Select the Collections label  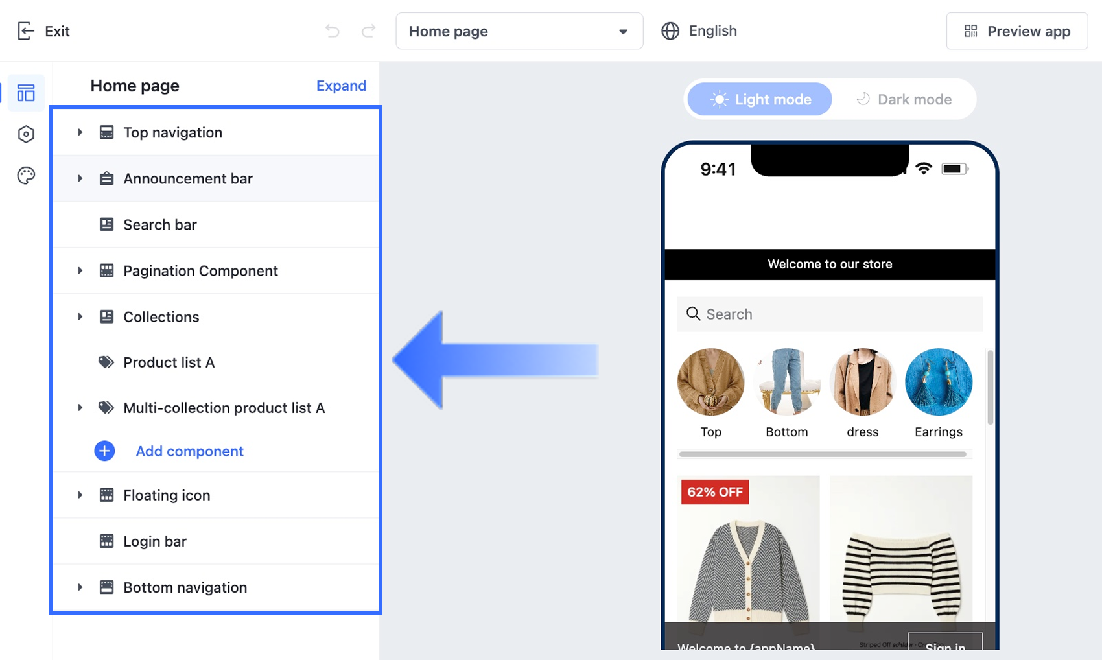pyautogui.click(x=161, y=316)
